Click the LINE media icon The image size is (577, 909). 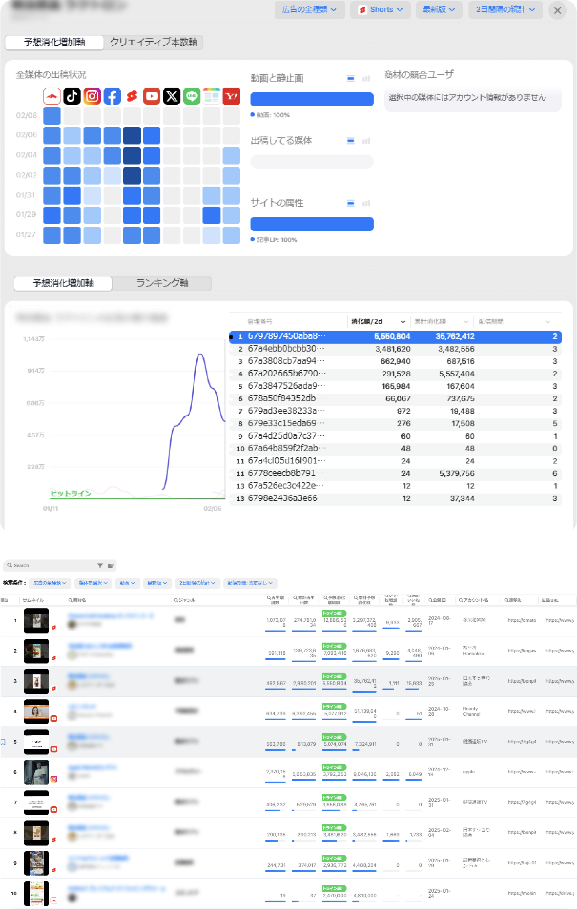pyautogui.click(x=192, y=96)
